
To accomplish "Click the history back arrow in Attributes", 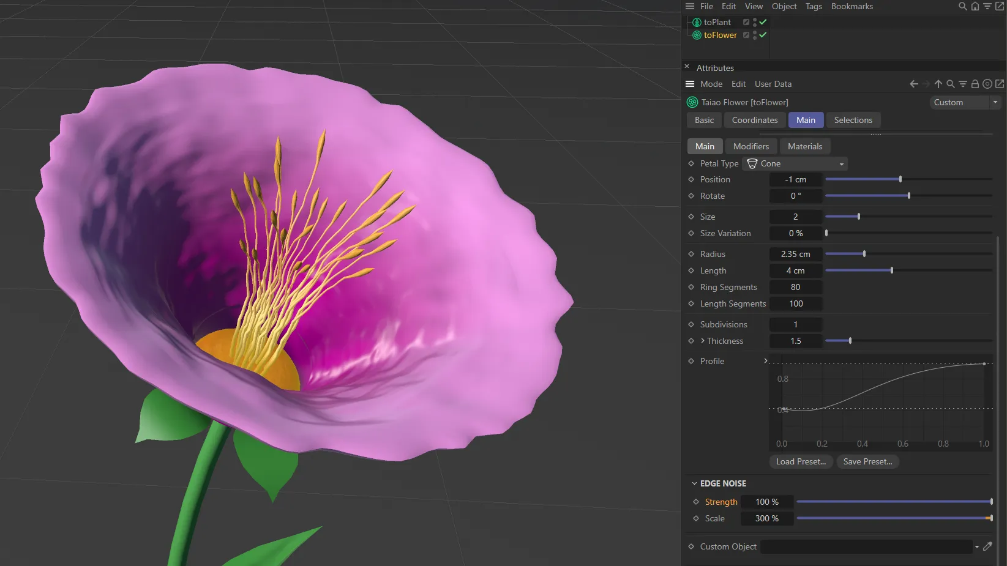I will tap(913, 84).
